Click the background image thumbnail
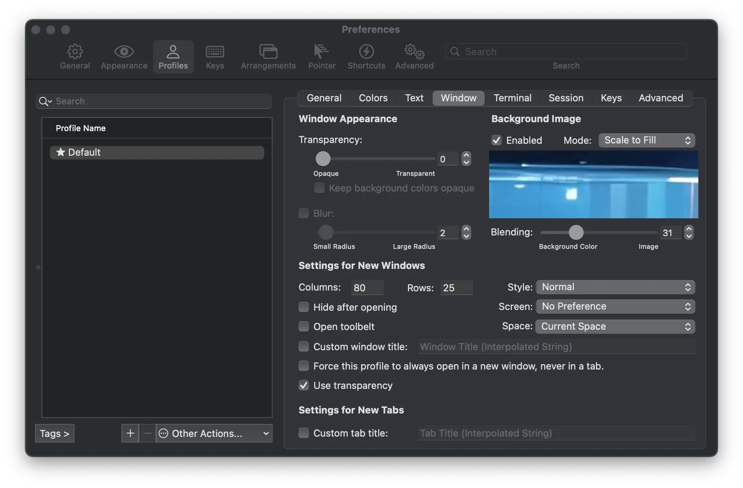The height and width of the screenshot is (488, 743). [x=594, y=184]
